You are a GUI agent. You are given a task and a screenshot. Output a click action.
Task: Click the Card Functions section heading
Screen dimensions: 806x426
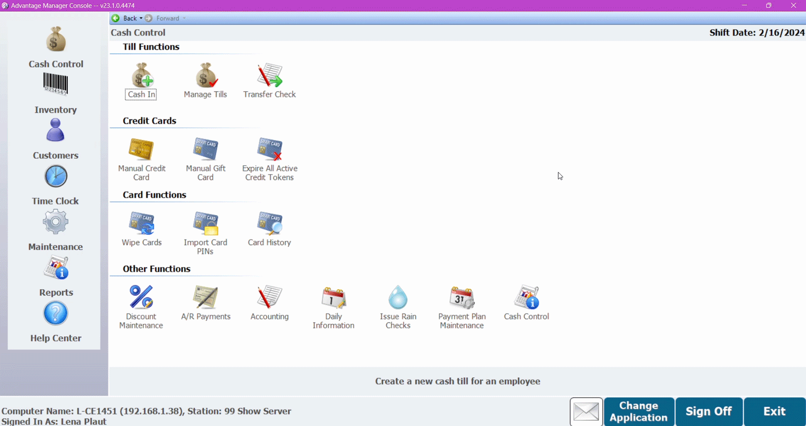[x=154, y=195]
